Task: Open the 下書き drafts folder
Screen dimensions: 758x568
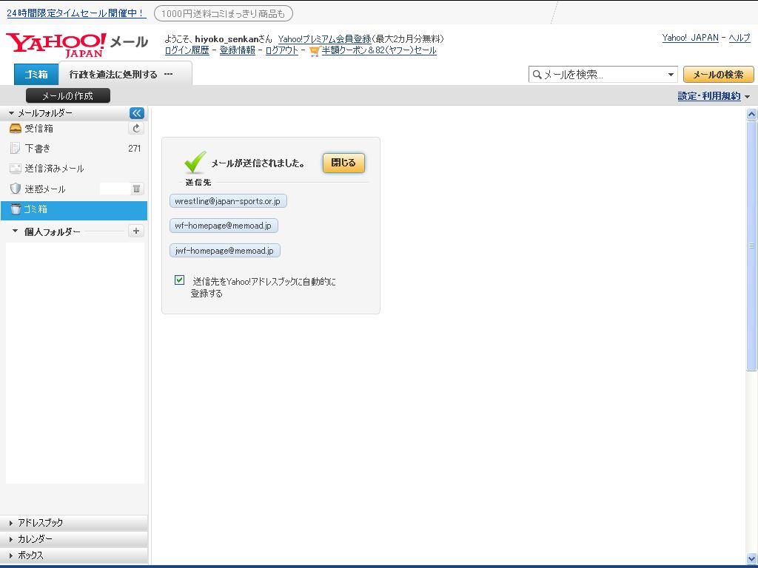Action: click(x=37, y=149)
